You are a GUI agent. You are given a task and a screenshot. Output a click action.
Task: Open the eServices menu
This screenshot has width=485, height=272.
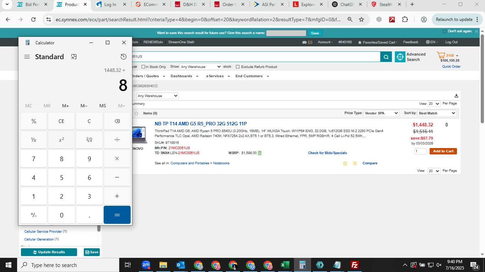218,76
